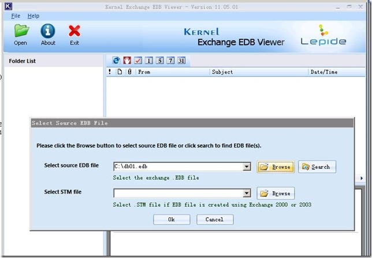Click the Exchange 2000 or 2003 hint text
372x258 pixels.
tap(212, 204)
